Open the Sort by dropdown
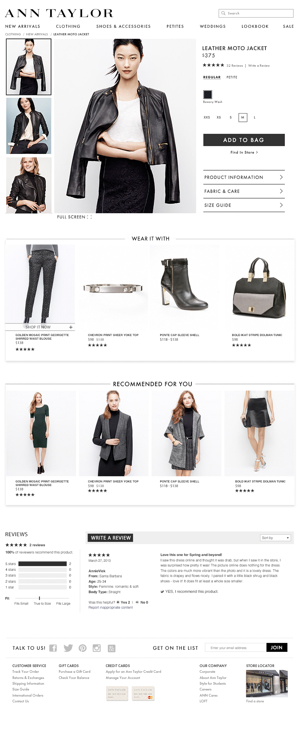 [276, 538]
